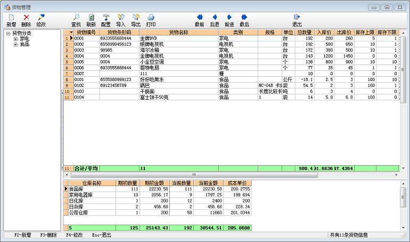This screenshot has height=242, width=410.
Task: Open the 配置 (Configure) tool
Action: pyautogui.click(x=106, y=20)
